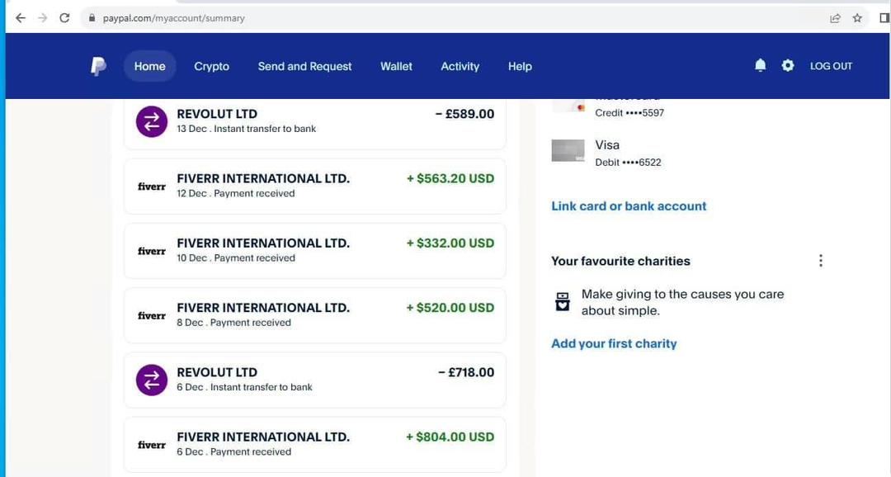Open notifications bell icon
Image resolution: width=891 pixels, height=477 pixels.
761,65
